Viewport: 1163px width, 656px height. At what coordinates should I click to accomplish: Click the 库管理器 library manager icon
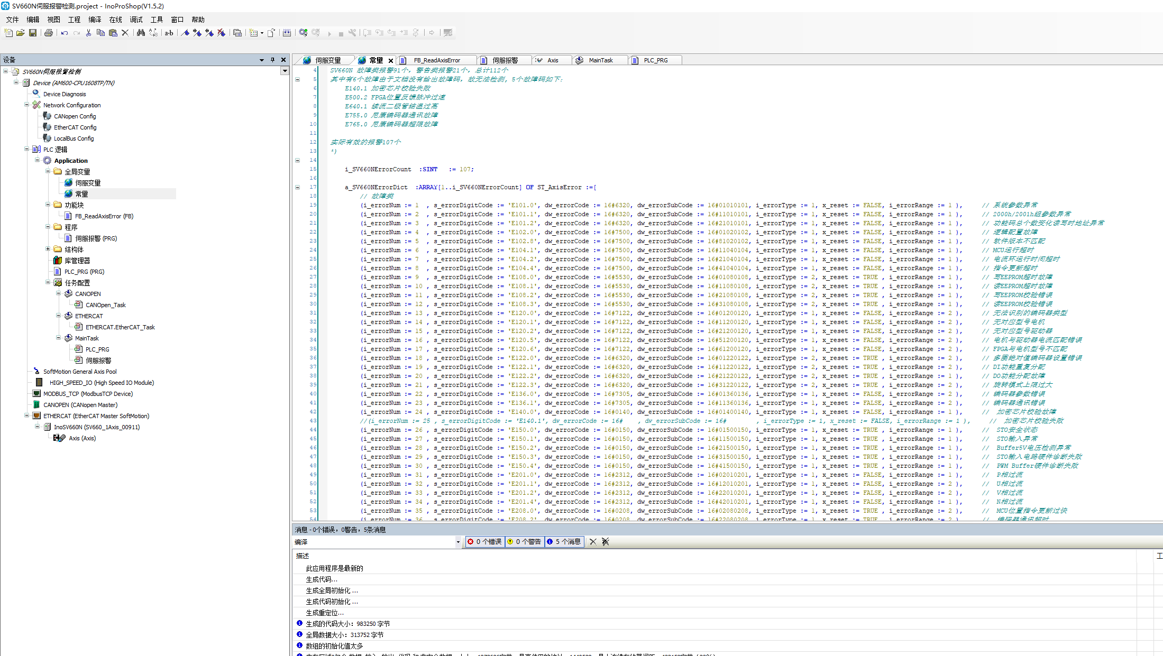point(58,260)
